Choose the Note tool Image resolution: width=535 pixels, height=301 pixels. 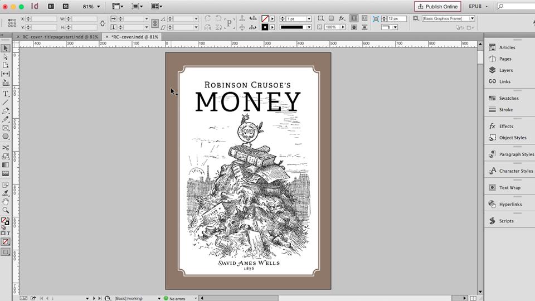(x=6, y=185)
